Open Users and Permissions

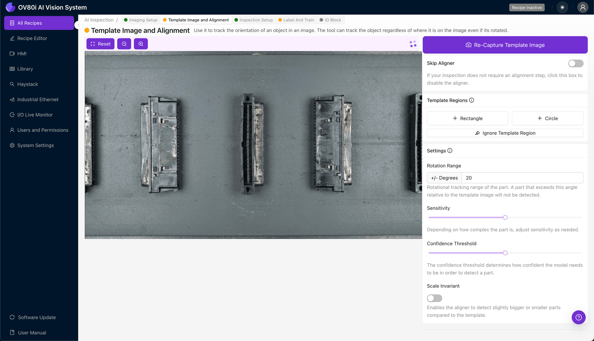39,130
